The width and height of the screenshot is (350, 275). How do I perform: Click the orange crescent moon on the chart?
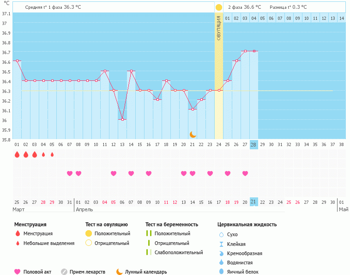click(x=193, y=134)
